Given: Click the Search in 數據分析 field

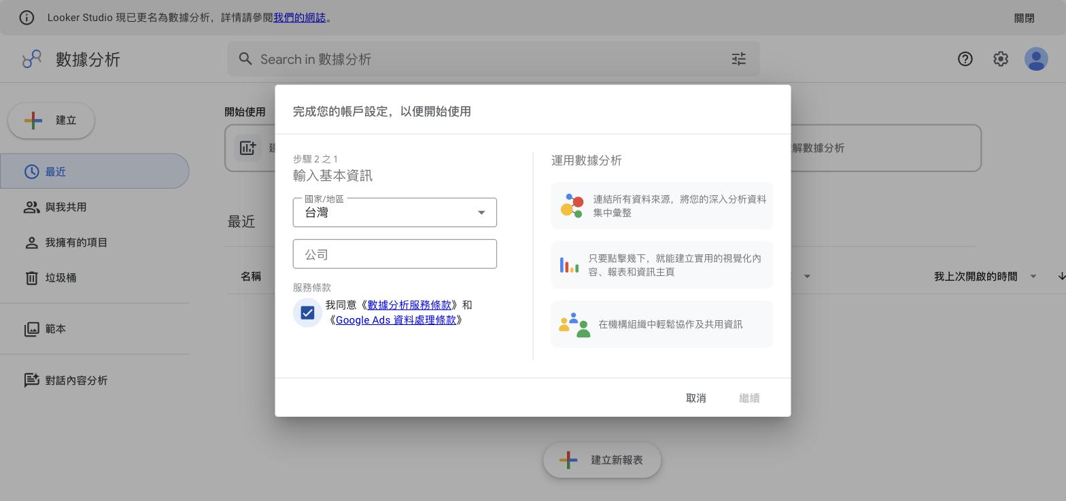Looking at the screenshot, I should pos(494,59).
